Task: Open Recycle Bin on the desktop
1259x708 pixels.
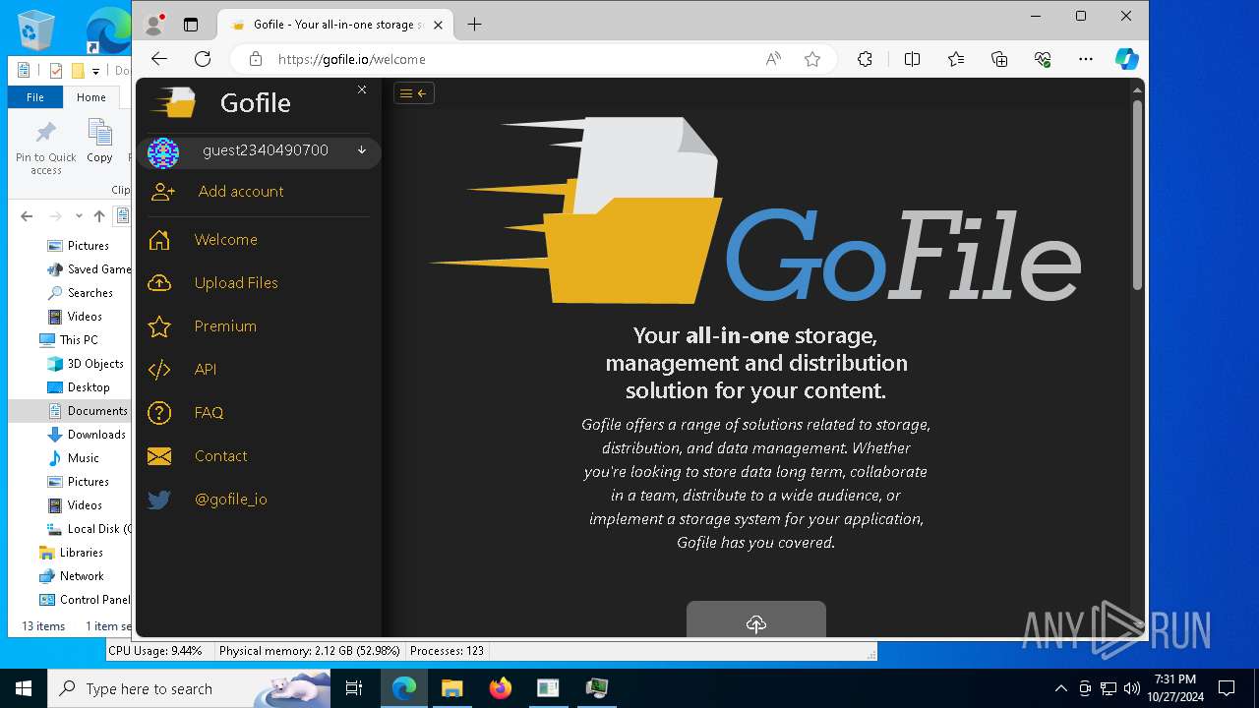Action: tap(36, 29)
